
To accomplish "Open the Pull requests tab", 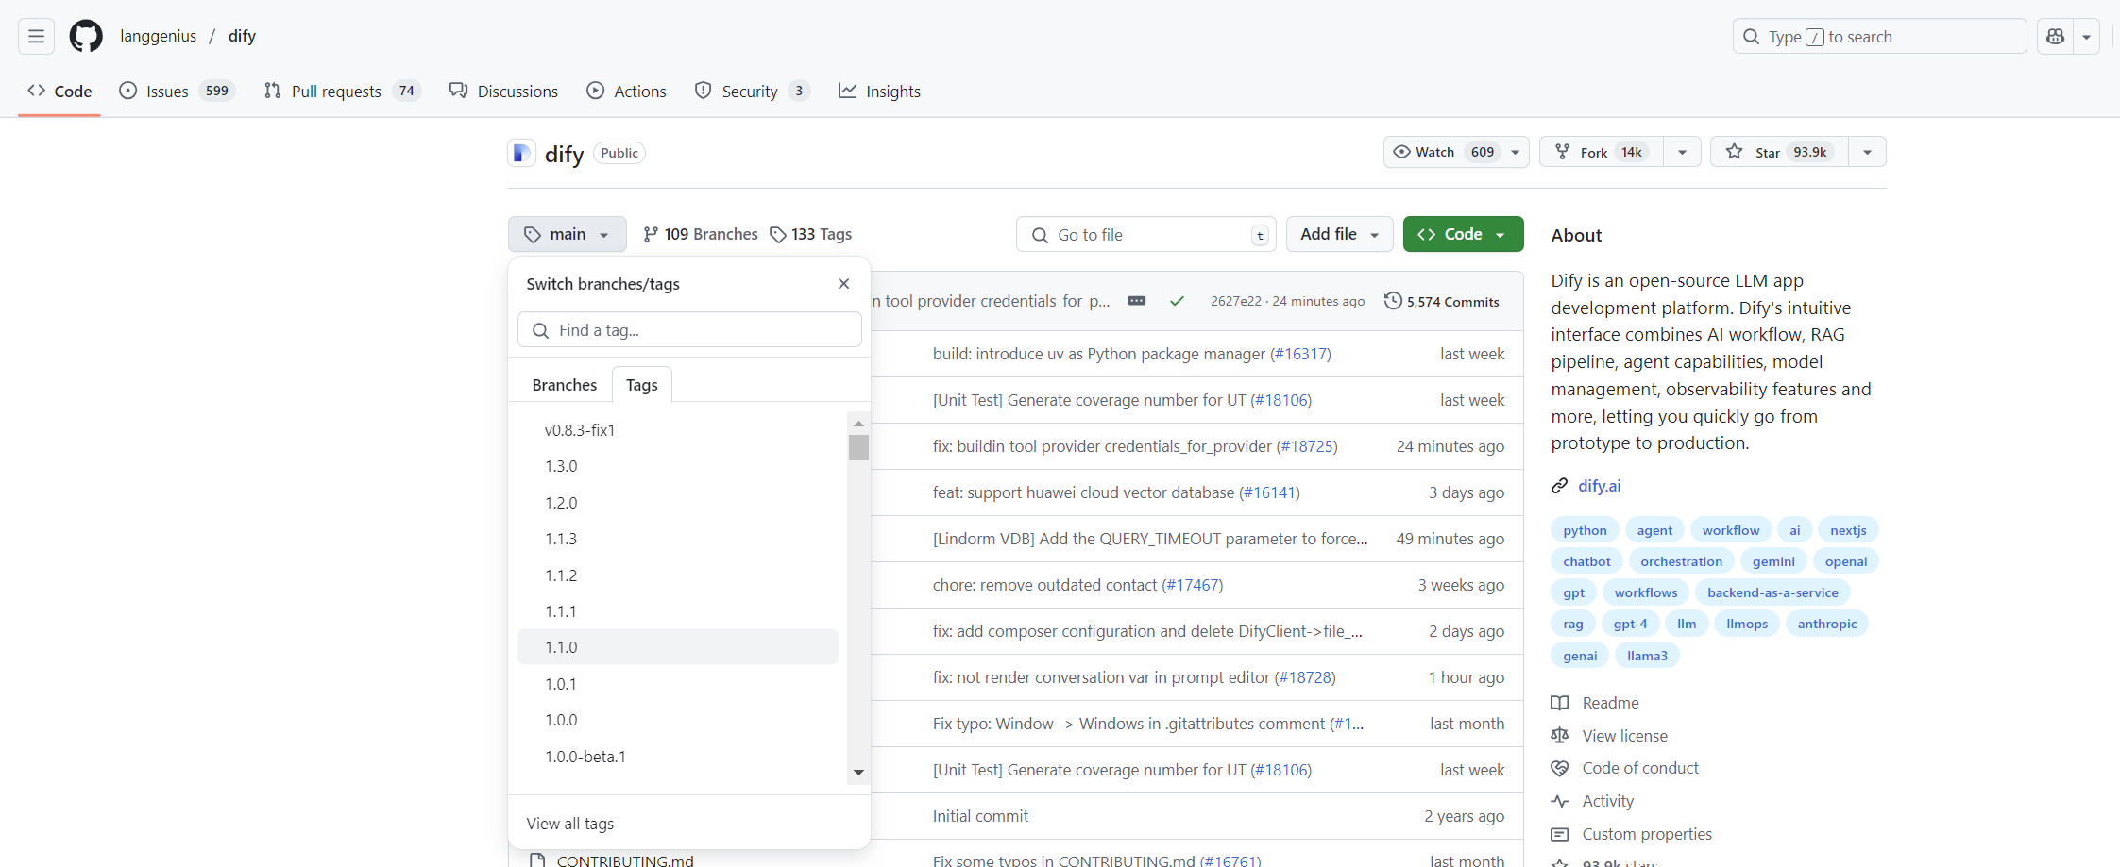I will pos(342,92).
